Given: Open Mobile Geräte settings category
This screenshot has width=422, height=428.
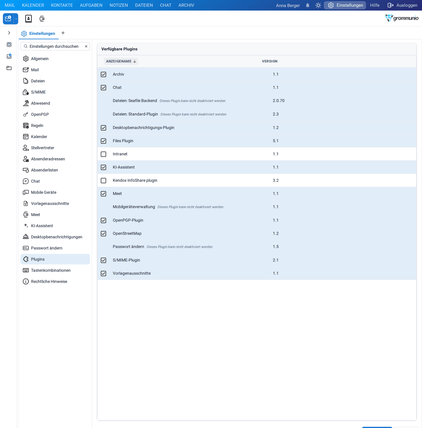Looking at the screenshot, I should point(55,192).
